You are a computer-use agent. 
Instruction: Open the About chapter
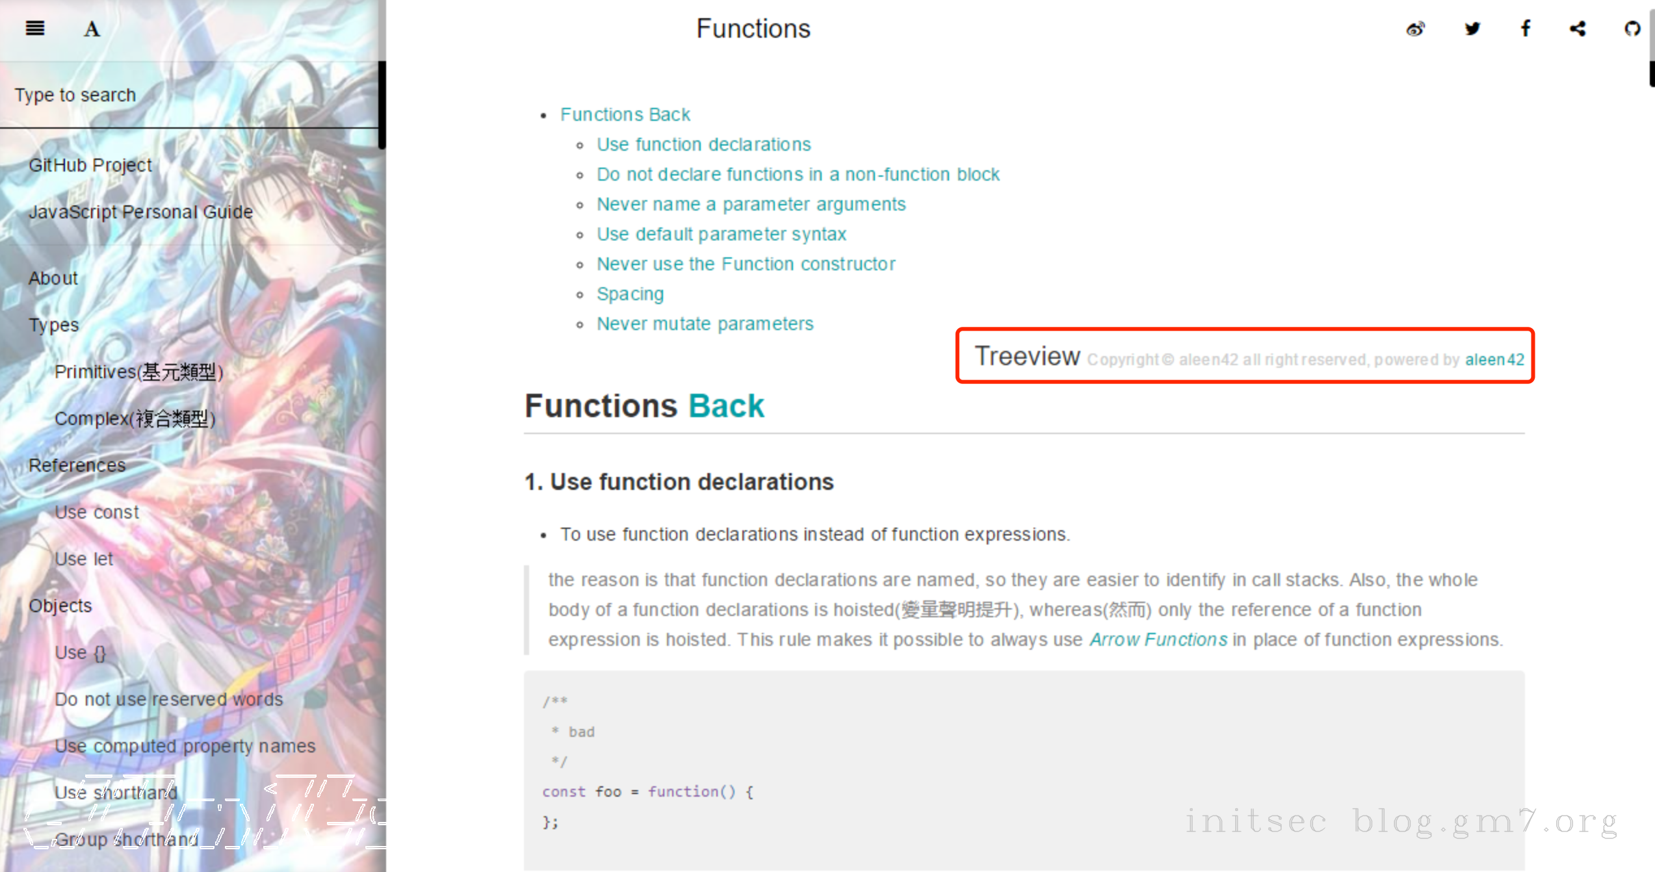(x=53, y=278)
